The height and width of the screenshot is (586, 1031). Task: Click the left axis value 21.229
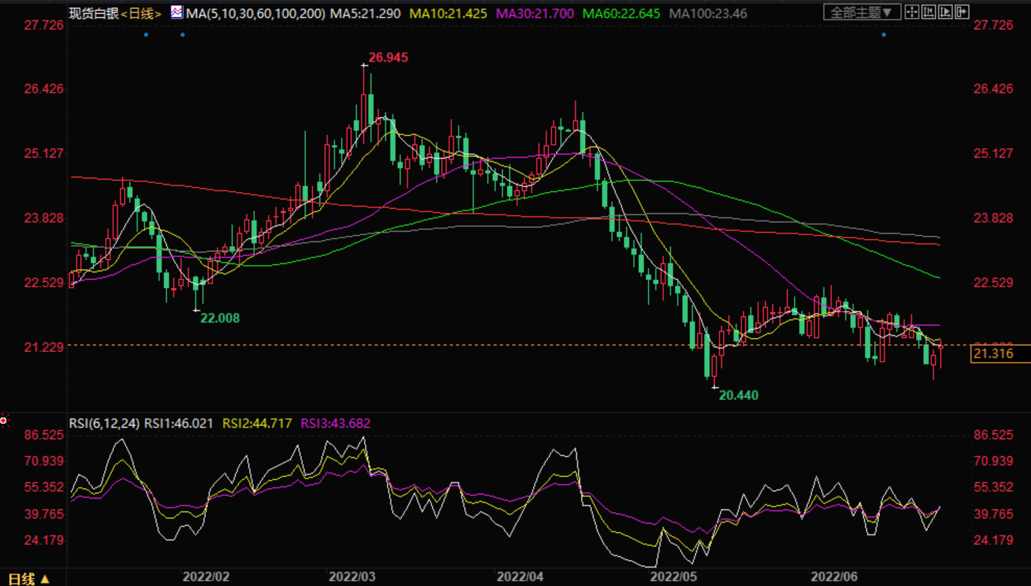pos(44,348)
